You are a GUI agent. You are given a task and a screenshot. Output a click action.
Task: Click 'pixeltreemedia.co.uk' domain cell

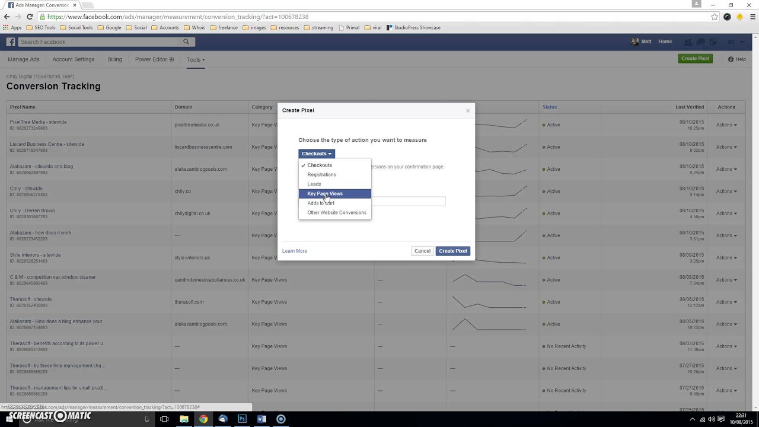click(x=197, y=125)
